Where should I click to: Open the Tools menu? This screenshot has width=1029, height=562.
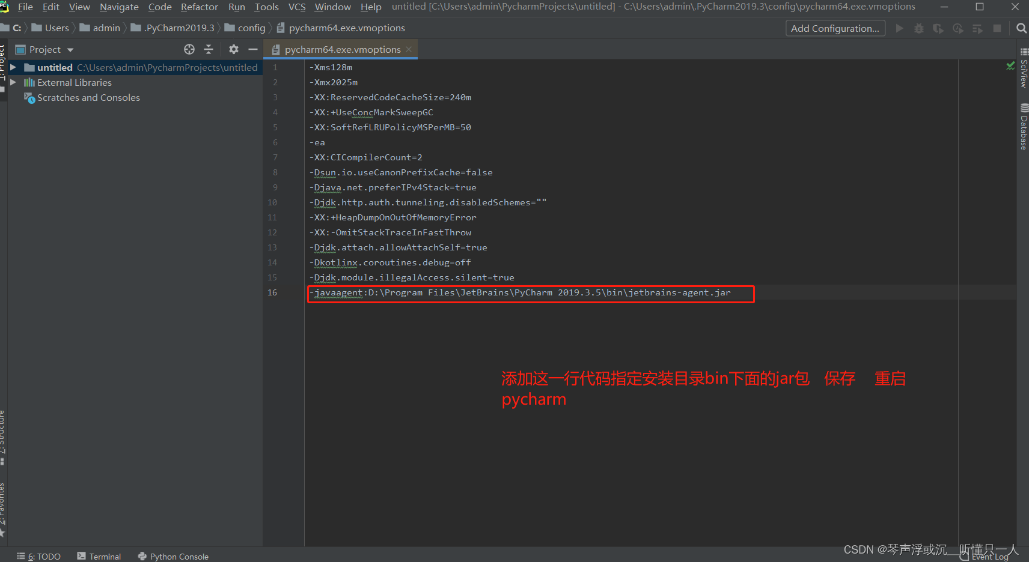pyautogui.click(x=266, y=7)
